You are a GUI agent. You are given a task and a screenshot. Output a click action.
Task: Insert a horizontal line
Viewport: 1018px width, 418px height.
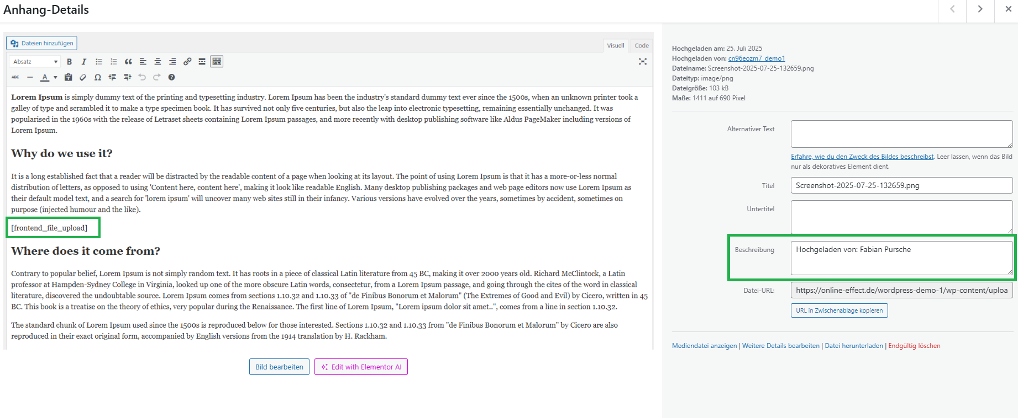pos(30,77)
